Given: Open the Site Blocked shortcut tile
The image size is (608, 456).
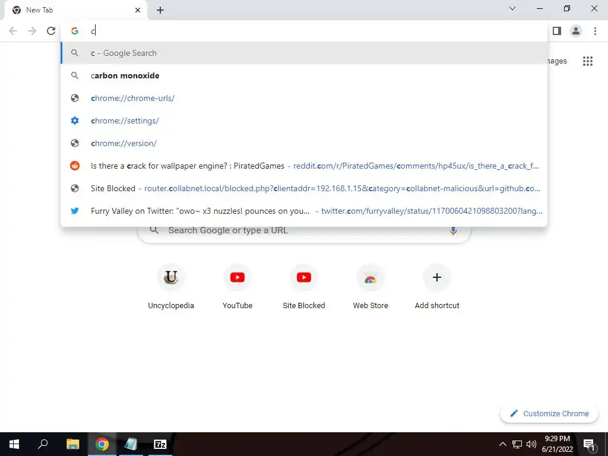Looking at the screenshot, I should pos(304,287).
